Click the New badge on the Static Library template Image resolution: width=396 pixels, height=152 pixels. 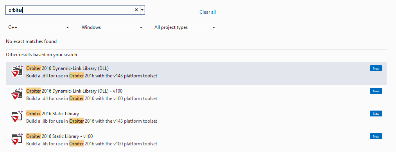point(376,114)
